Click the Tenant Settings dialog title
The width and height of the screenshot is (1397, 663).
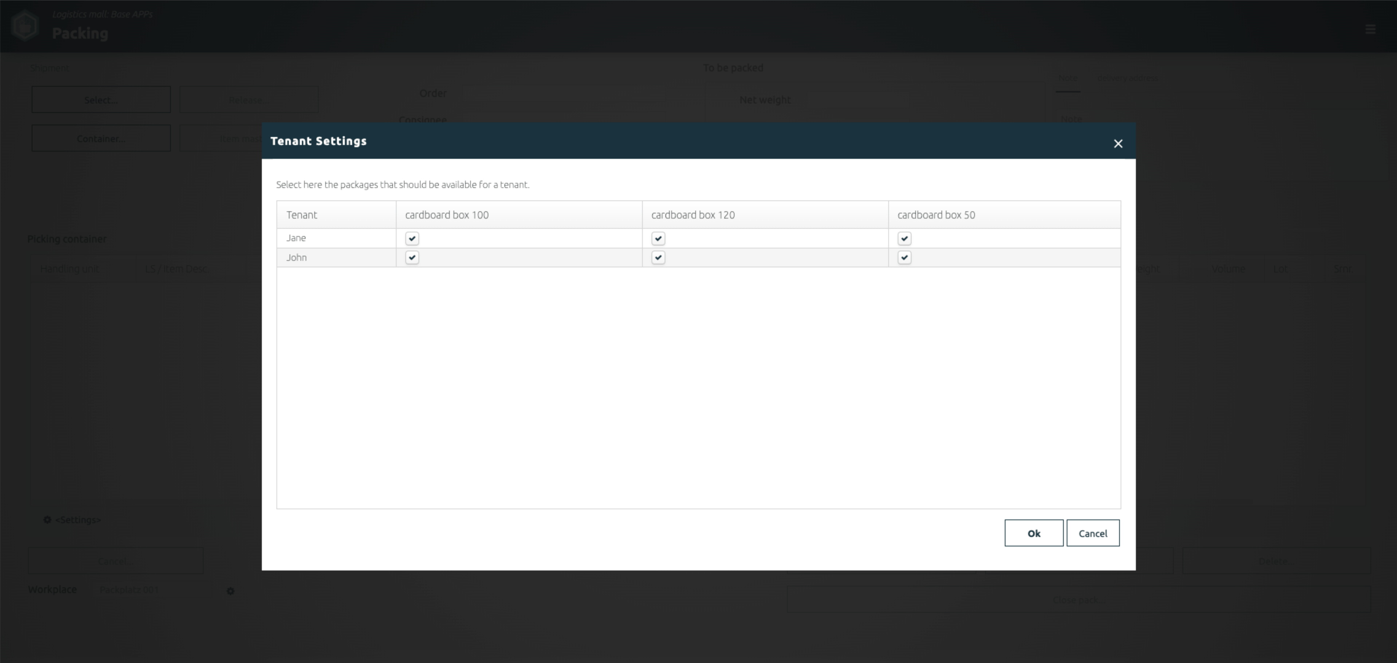pyautogui.click(x=318, y=141)
